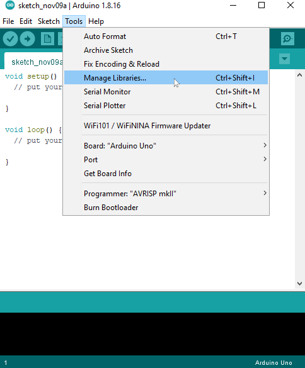Click the New sketch toolbar icon
Viewport: 305px width, 368px height.
pos(47,39)
